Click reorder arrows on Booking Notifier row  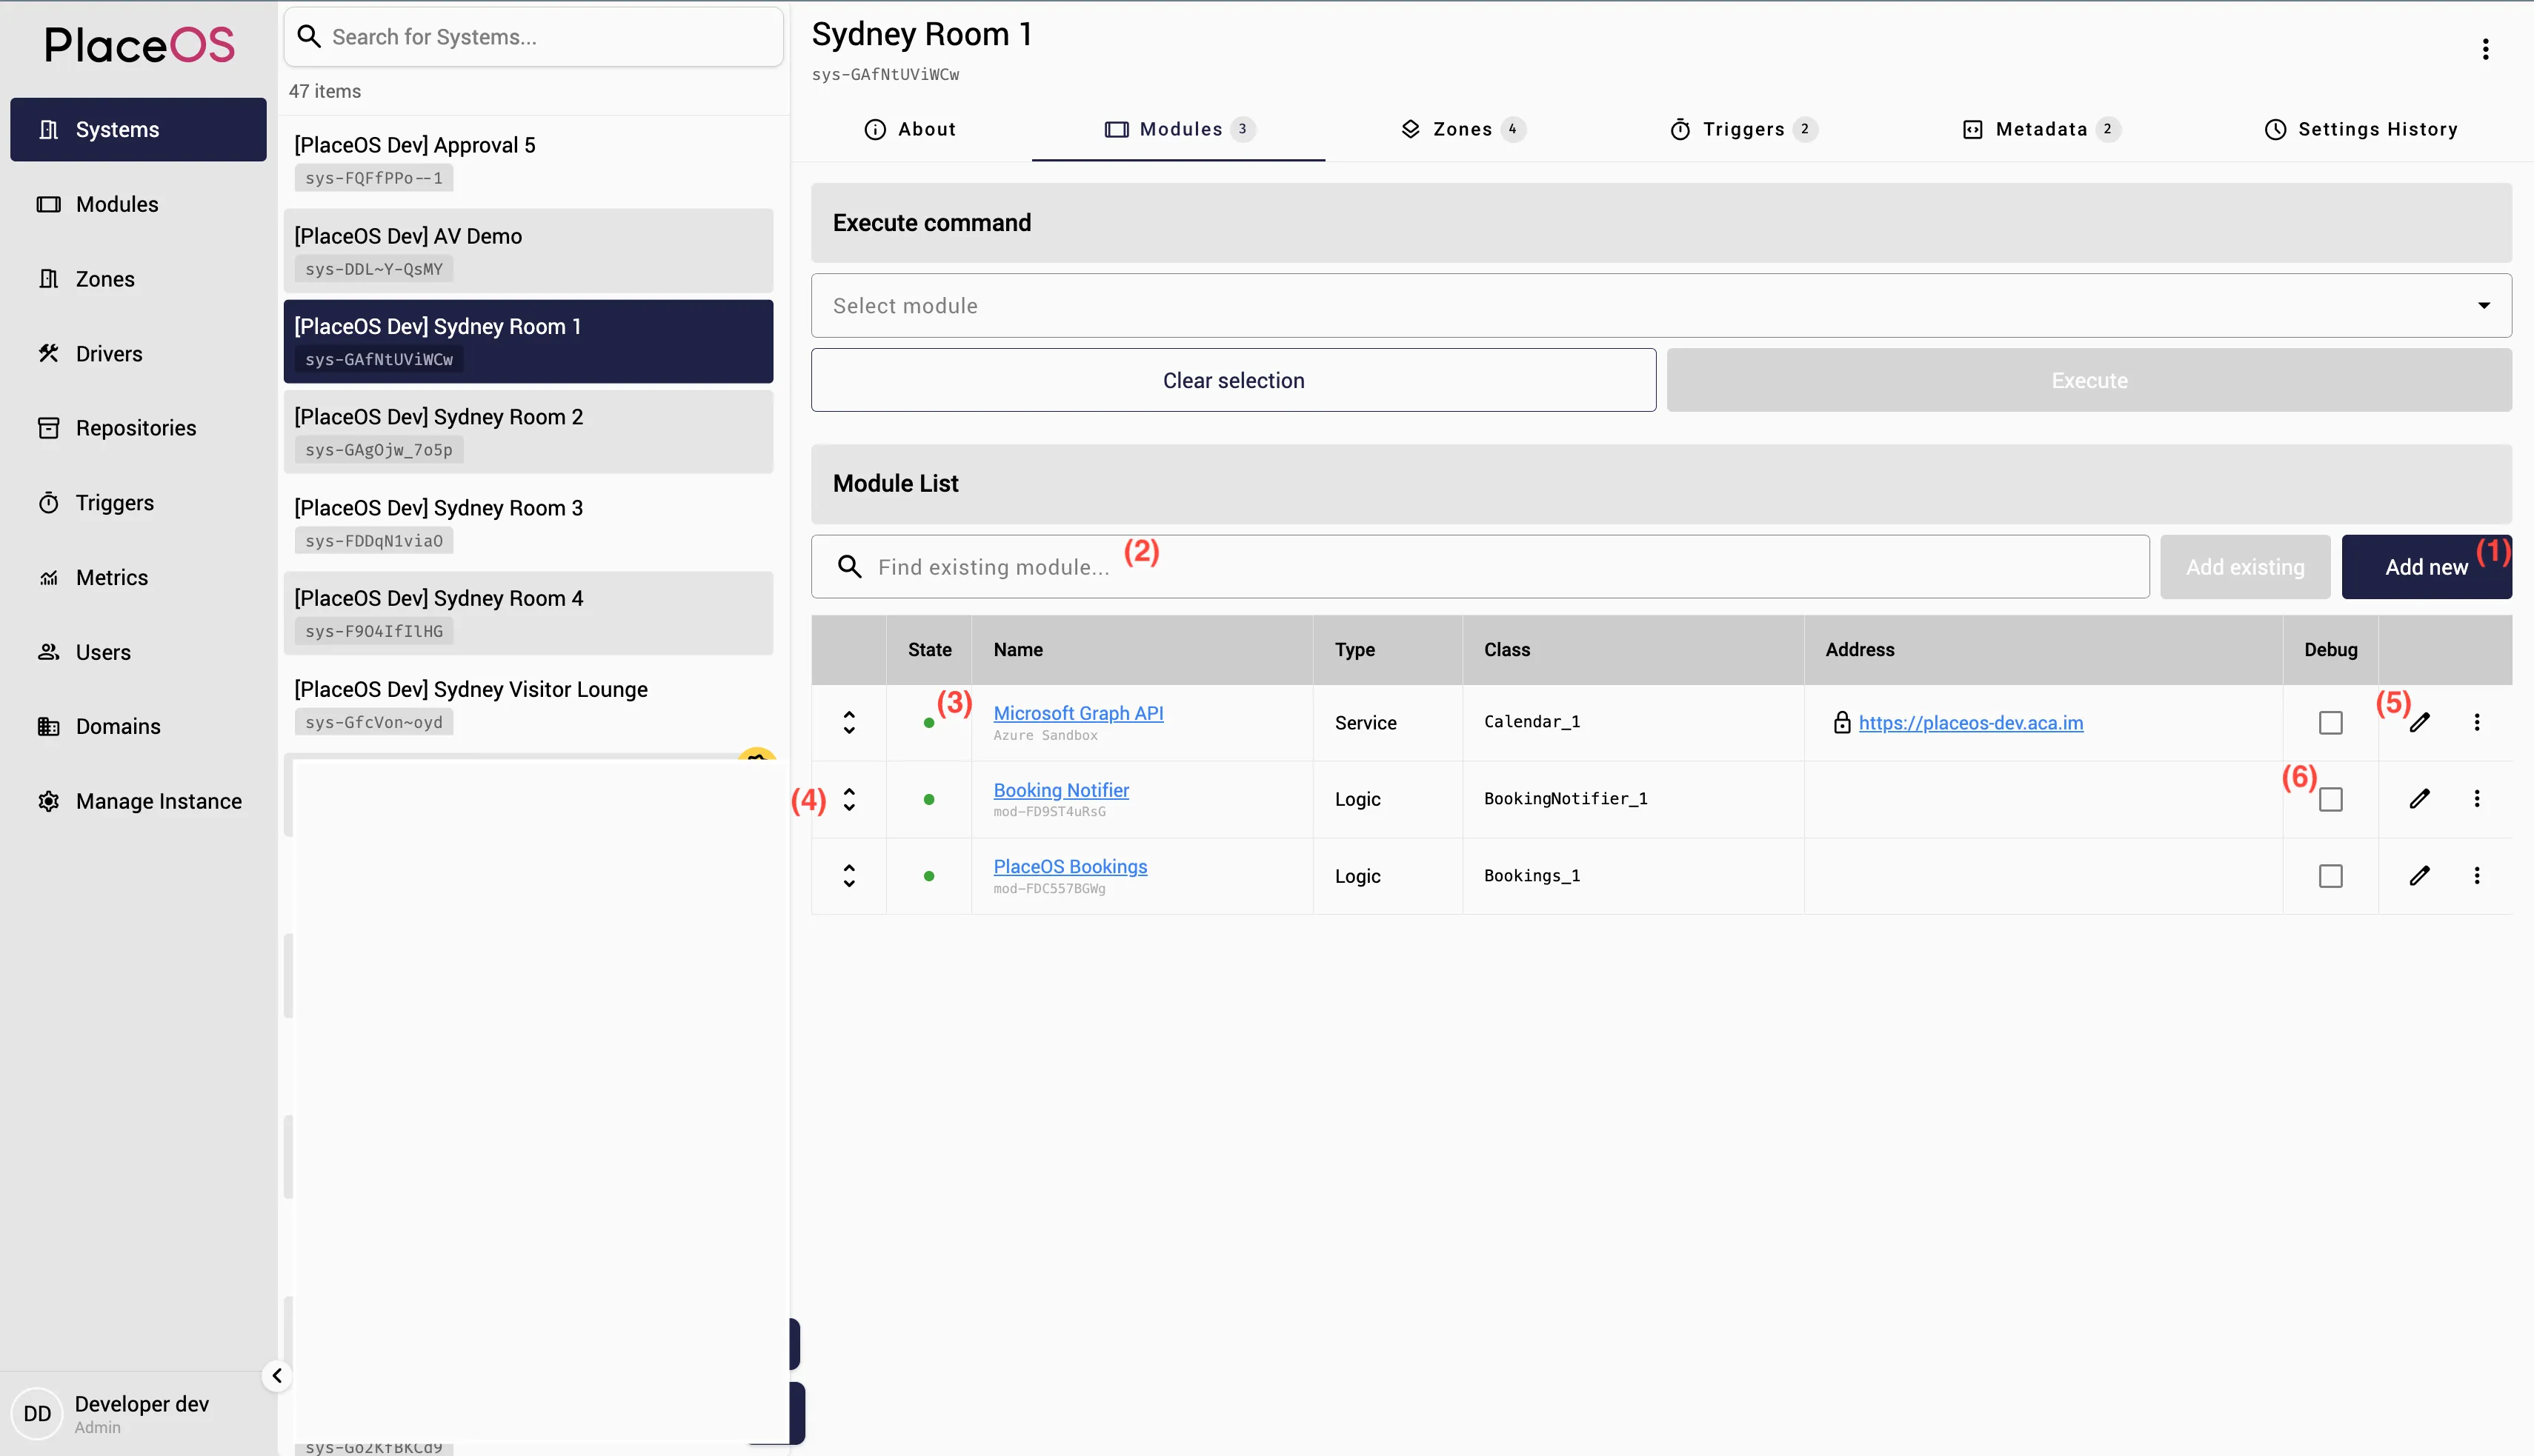pyautogui.click(x=848, y=798)
